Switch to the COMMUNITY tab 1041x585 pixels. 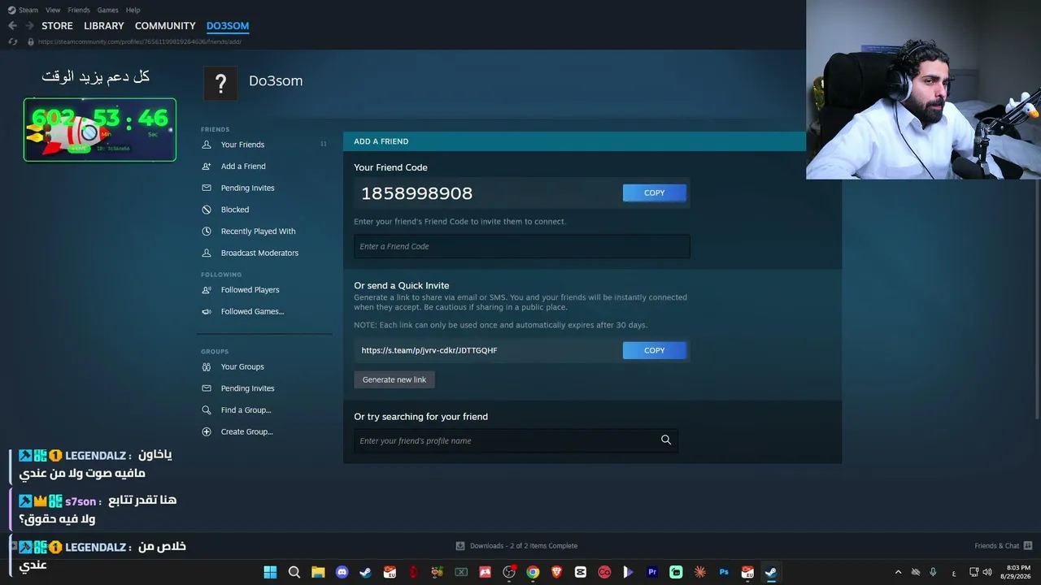(x=165, y=26)
